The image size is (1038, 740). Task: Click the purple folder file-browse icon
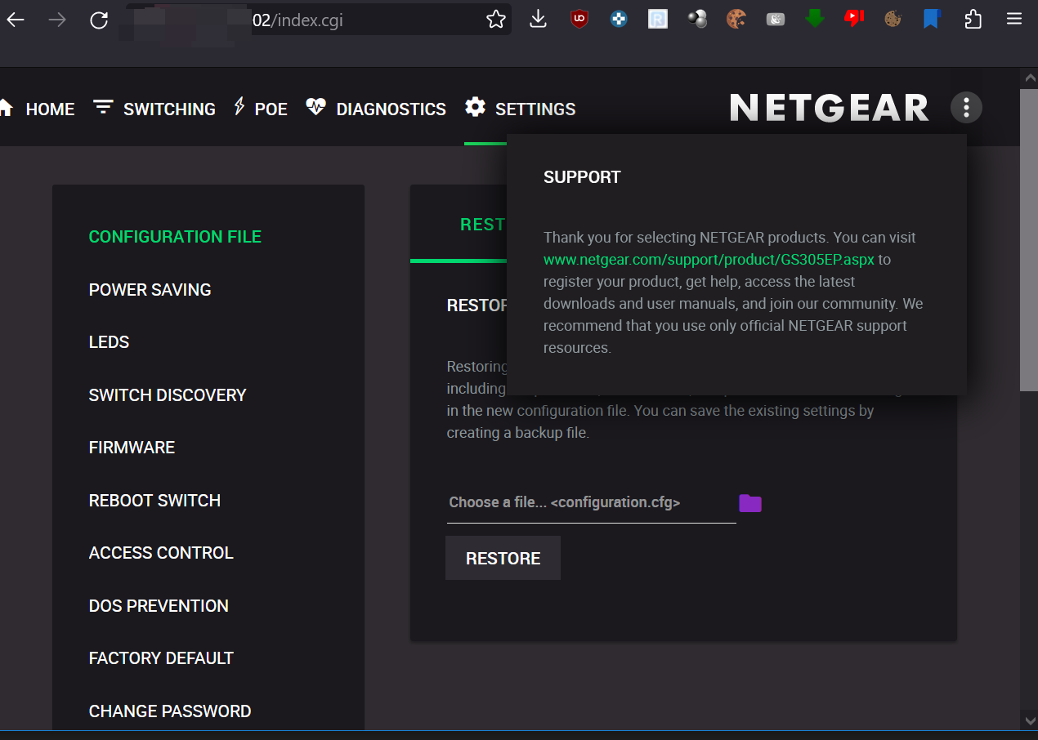(749, 503)
